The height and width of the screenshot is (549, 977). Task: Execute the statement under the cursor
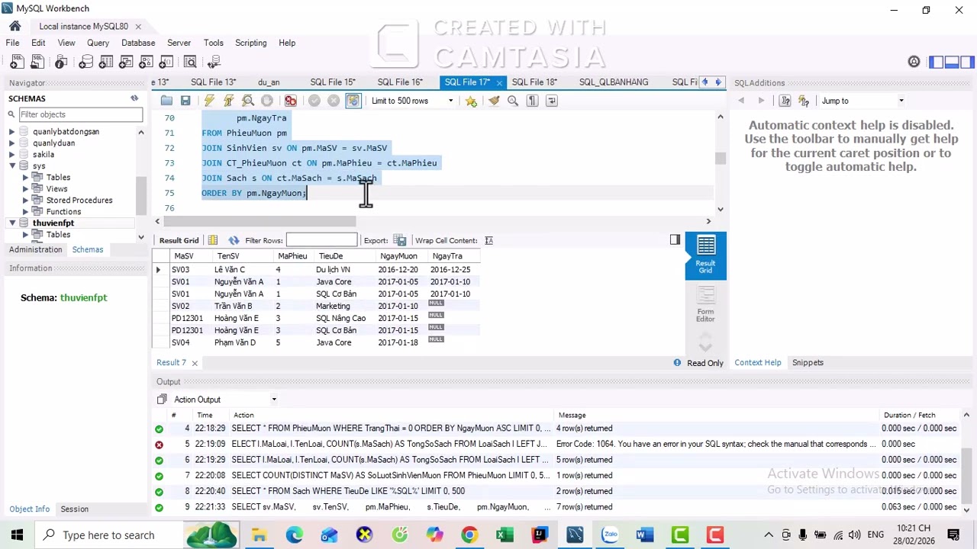pyautogui.click(x=228, y=101)
